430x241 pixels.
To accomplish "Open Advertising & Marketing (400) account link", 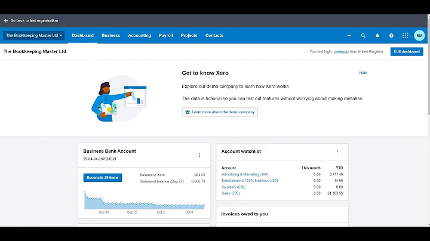I will click(245, 174).
